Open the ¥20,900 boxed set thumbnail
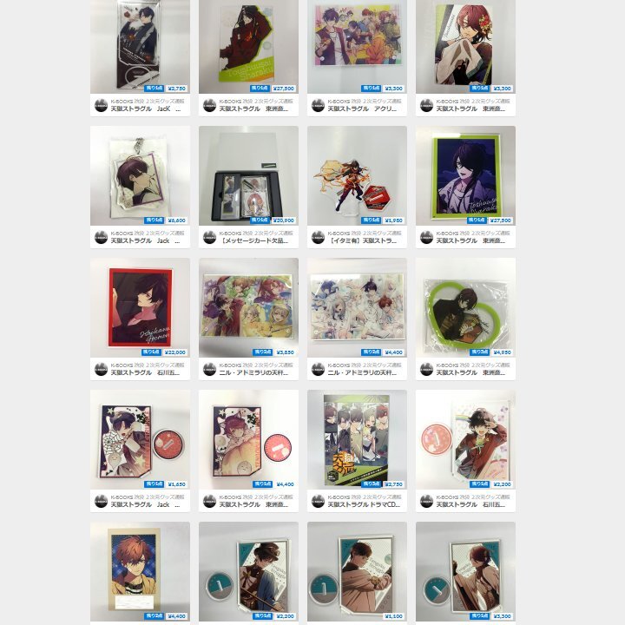The height and width of the screenshot is (625, 625). (x=248, y=175)
